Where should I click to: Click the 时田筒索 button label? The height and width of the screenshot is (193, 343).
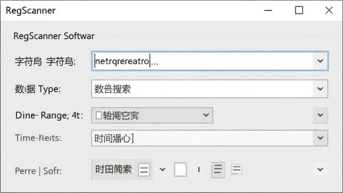[x=113, y=169]
